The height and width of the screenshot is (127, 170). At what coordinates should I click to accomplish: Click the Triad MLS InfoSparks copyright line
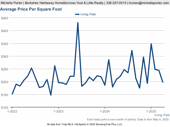coord(85,124)
